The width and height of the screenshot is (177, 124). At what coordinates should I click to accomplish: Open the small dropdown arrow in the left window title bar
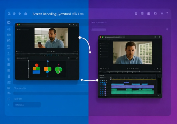(x=70, y=25)
